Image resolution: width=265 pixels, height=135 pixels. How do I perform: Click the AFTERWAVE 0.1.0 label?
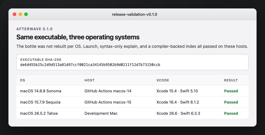coord(34,29)
